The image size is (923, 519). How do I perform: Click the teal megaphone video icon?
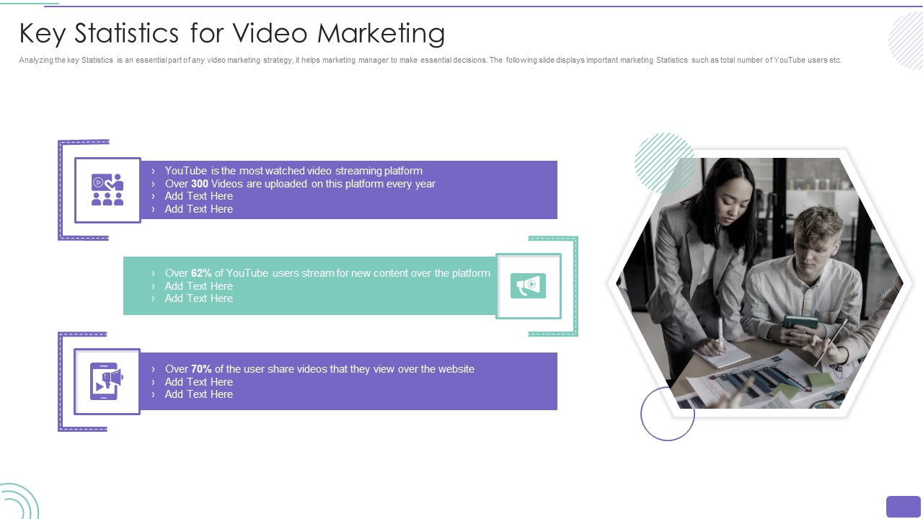tap(529, 286)
